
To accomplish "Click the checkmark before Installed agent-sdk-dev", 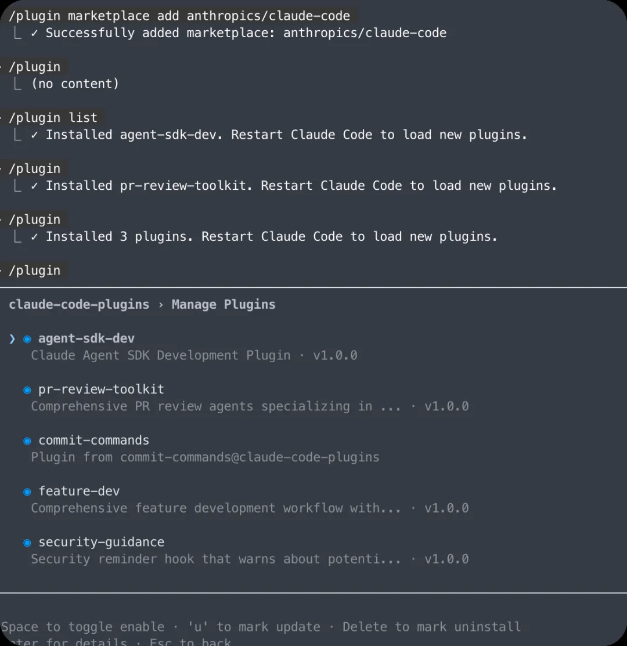I will point(34,135).
